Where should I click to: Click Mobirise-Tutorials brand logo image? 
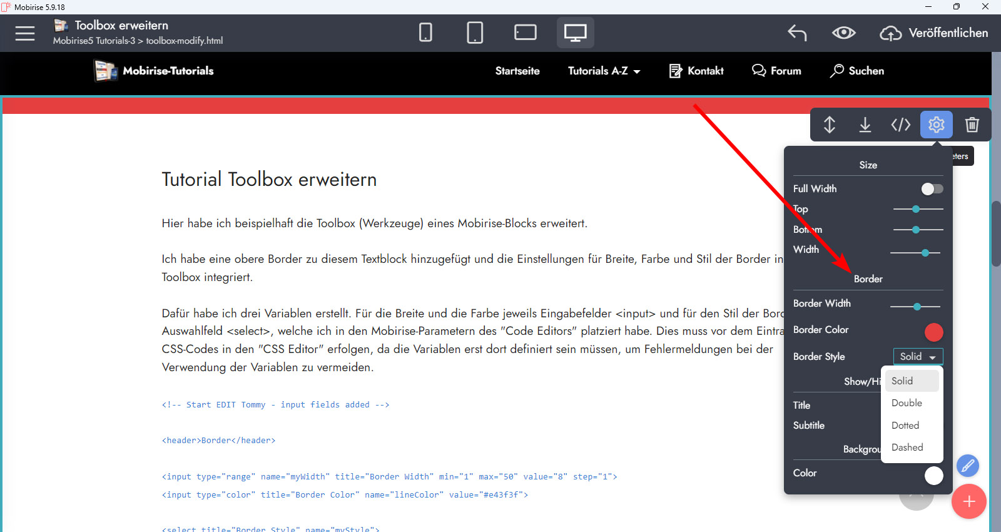[106, 71]
